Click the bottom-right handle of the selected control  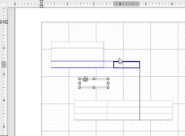tap(108, 88)
